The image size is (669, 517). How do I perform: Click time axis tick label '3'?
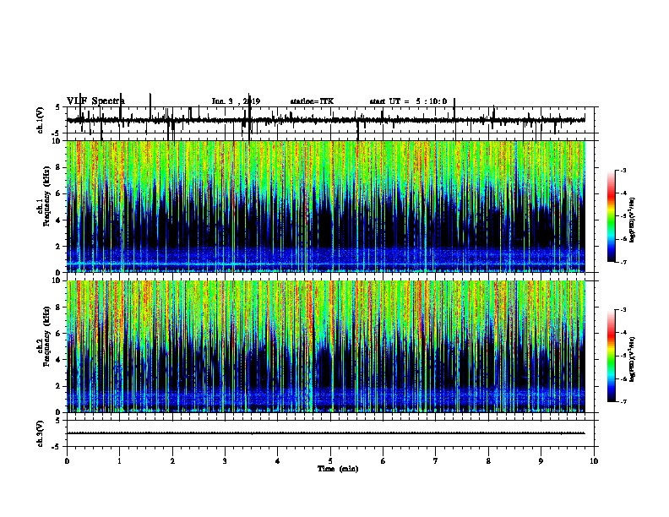[225, 461]
